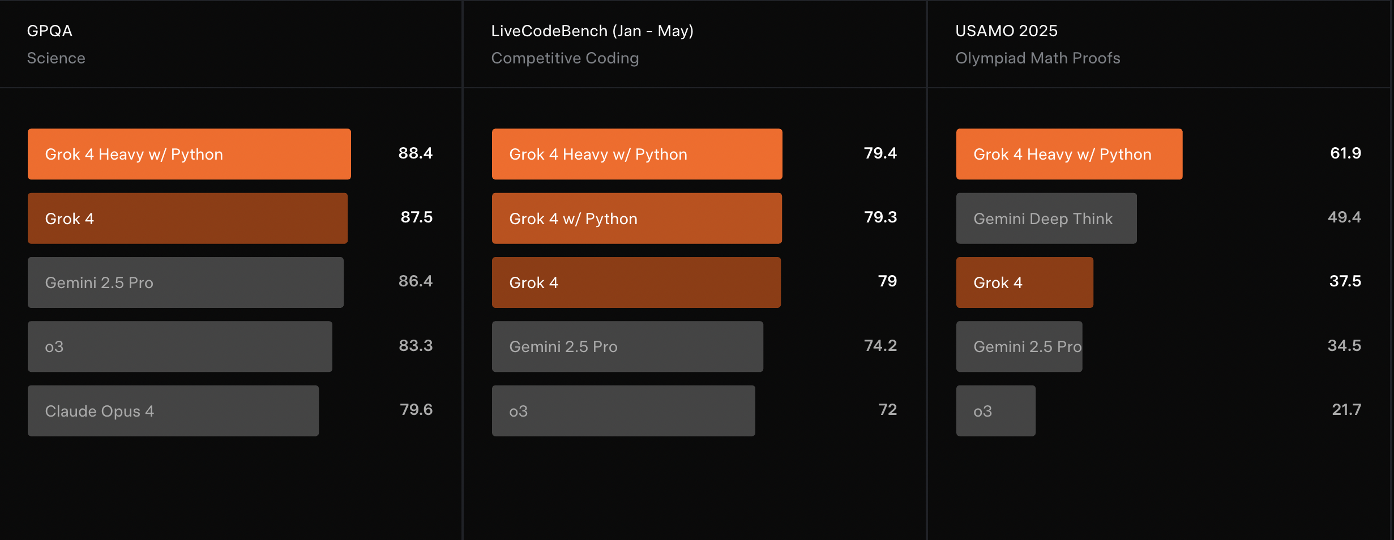
Task: Click the o3 bar in USAMO chart
Action: 995,411
